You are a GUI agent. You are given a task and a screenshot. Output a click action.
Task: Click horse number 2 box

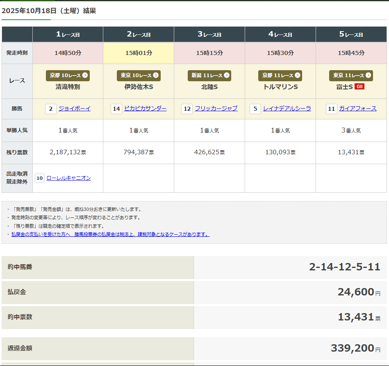pos(50,109)
